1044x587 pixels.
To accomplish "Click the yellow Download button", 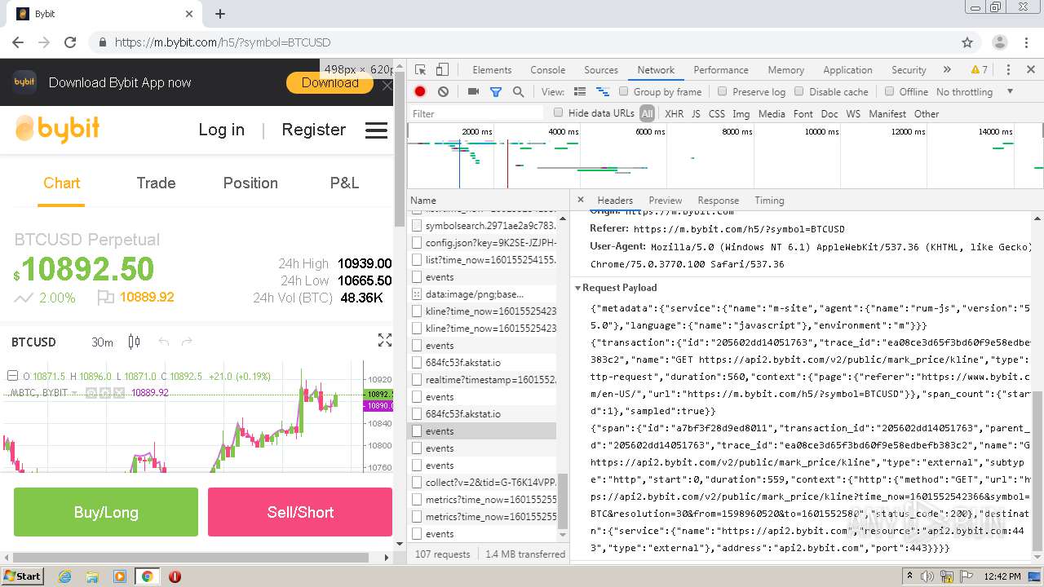I will 330,82.
